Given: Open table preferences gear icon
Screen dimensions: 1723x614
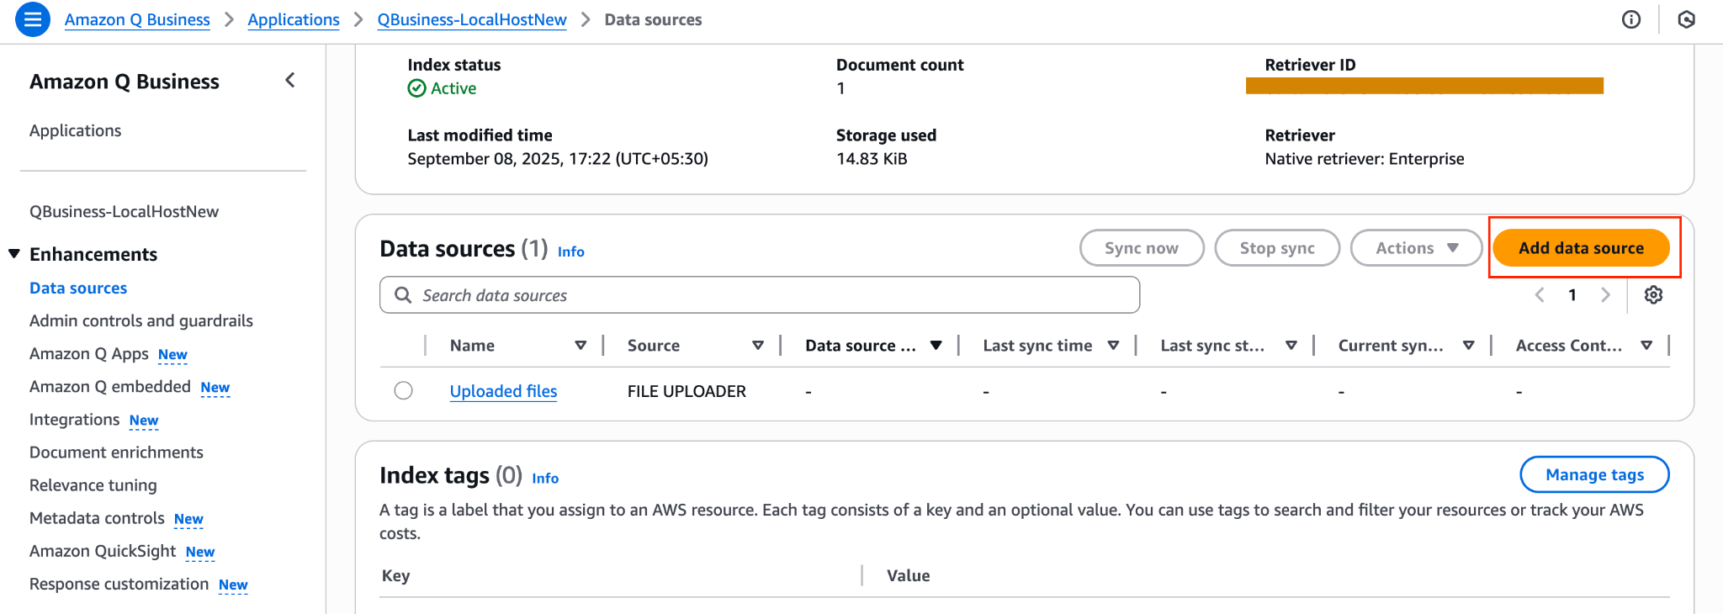Looking at the screenshot, I should 1653,295.
